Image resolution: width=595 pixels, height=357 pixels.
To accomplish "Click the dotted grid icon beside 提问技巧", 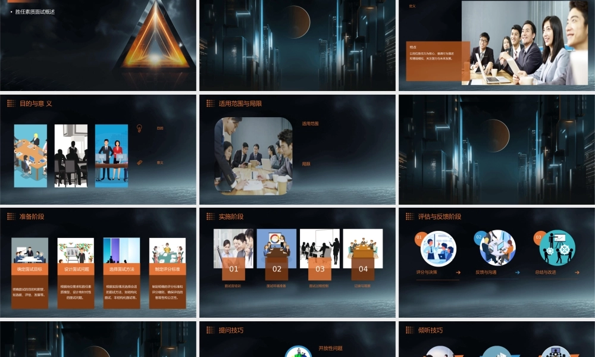I will 210,330.
